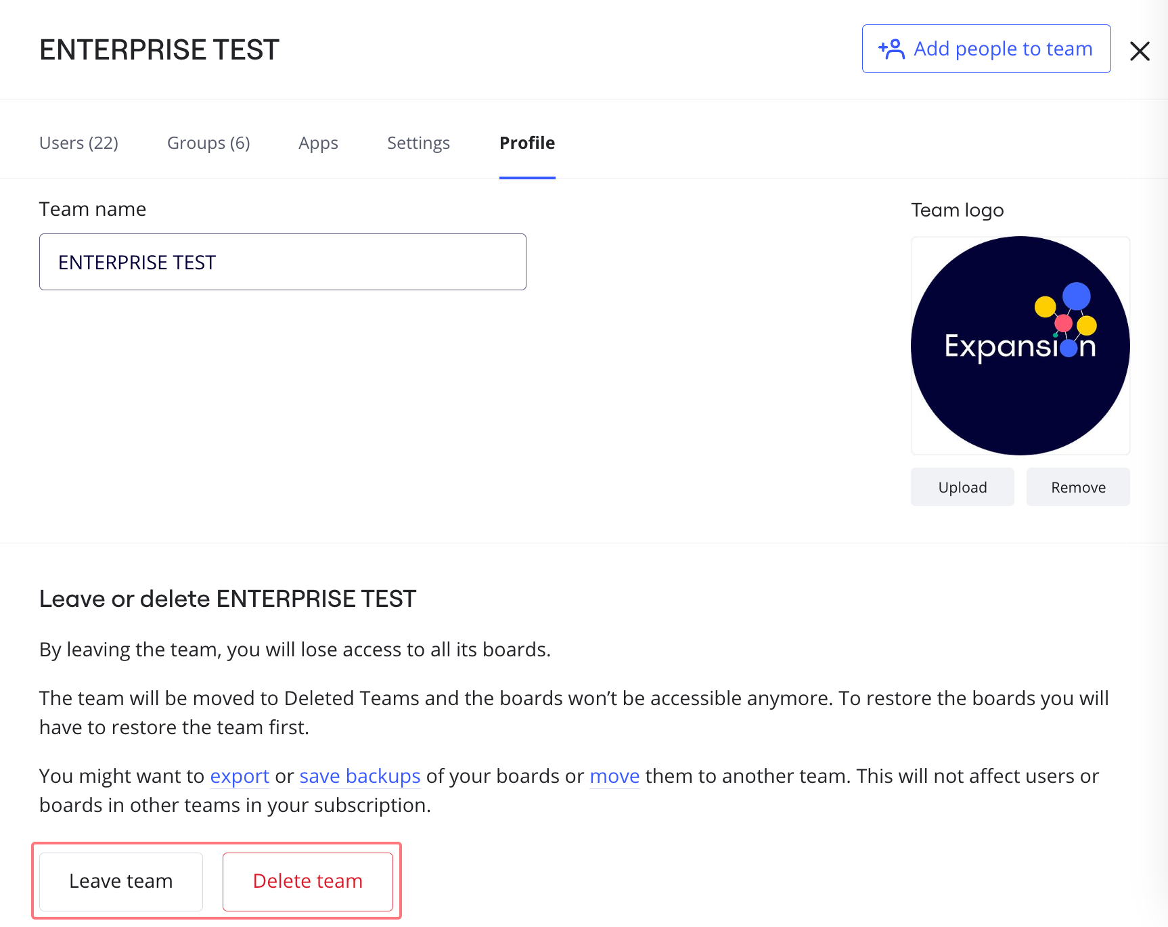This screenshot has height=927, width=1168.
Task: Select the Profile tab
Action: point(527,143)
